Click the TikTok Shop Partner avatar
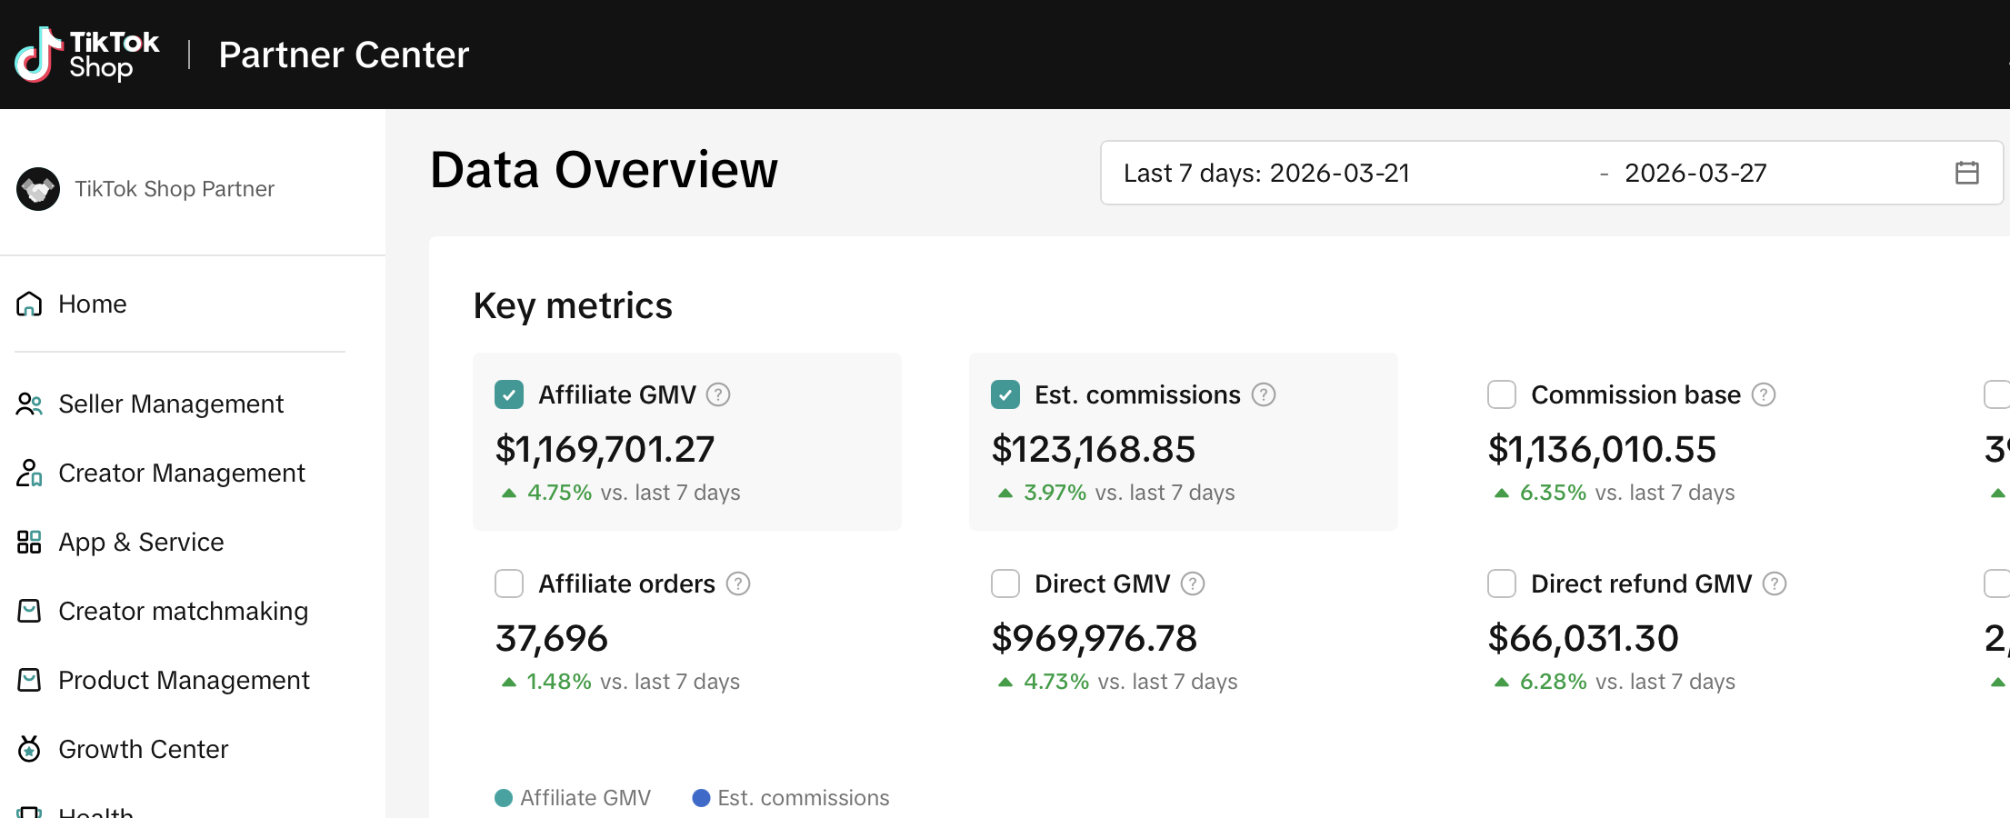Viewport: 2010px width, 818px height. (x=38, y=189)
